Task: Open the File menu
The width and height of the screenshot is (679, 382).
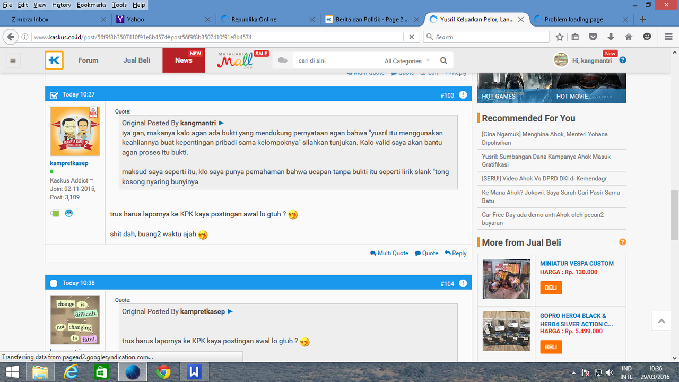Action: 7,5
